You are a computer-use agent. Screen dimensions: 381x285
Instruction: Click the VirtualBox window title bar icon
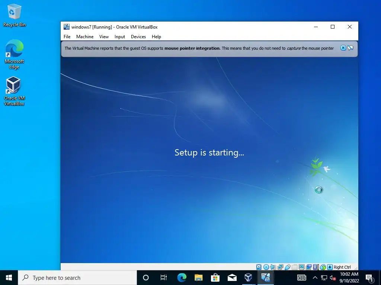click(x=66, y=27)
